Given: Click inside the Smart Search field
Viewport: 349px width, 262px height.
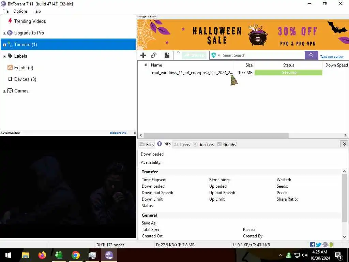Looking at the screenshot, I should pos(263,55).
